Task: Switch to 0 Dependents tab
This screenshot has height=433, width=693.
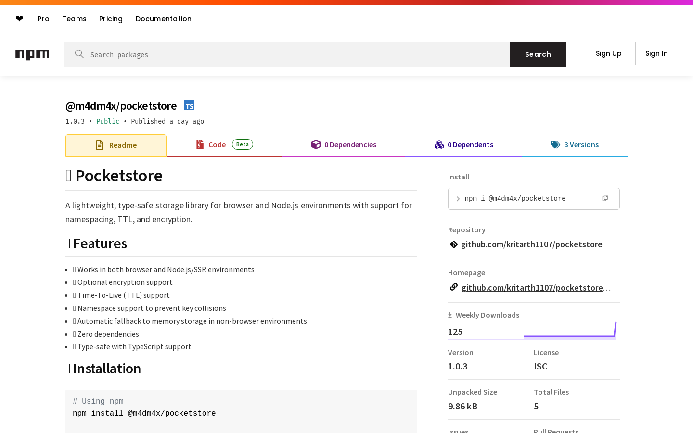Action: click(464, 145)
